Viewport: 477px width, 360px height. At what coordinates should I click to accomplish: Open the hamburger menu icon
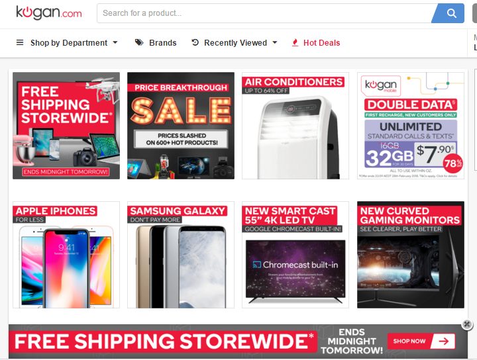pyautogui.click(x=20, y=42)
